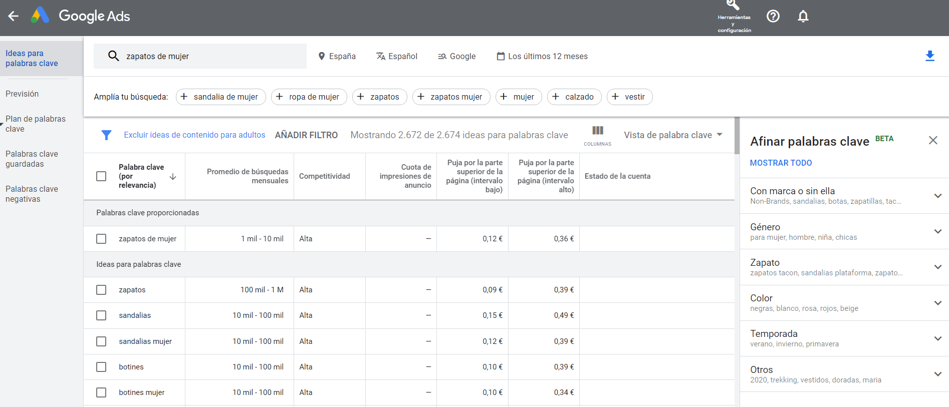Screen dimensions: 949x407
Task: Open 'Plan de palabras clave' in sidebar
Action: coord(36,124)
